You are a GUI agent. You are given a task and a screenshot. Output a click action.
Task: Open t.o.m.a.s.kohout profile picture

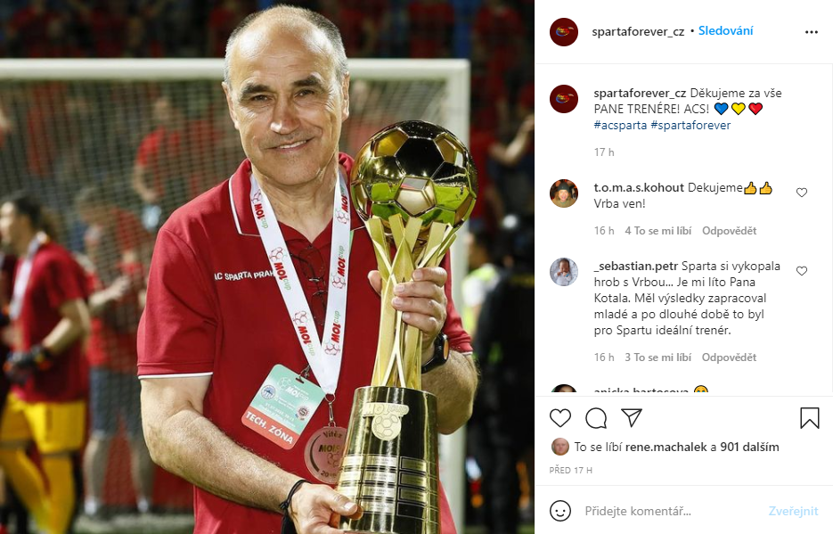point(564,193)
